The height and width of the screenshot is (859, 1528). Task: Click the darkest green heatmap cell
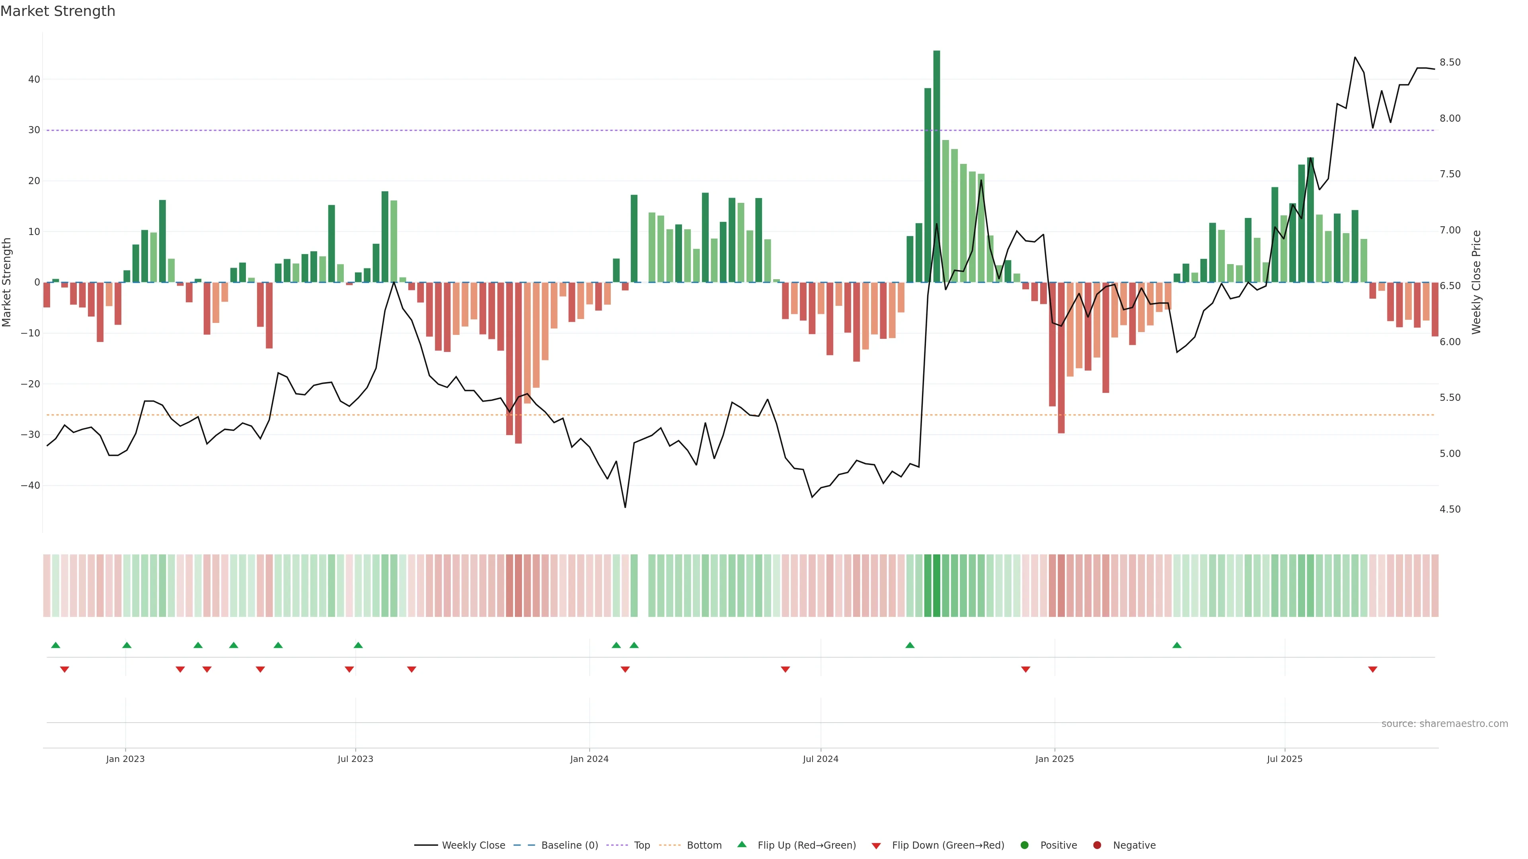[x=937, y=585]
